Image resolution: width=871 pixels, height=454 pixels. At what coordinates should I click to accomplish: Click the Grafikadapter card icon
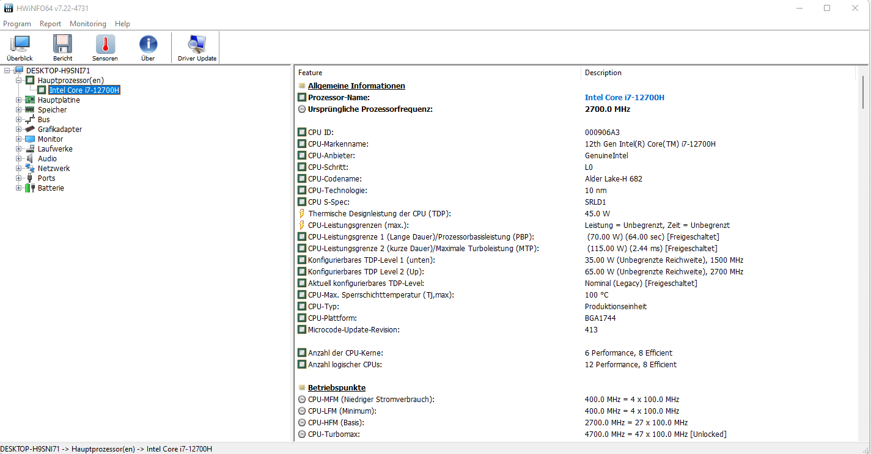pos(30,130)
